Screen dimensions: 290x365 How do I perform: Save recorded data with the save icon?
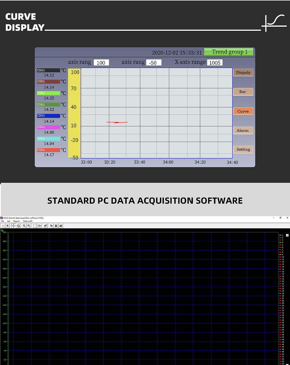tap(56, 226)
